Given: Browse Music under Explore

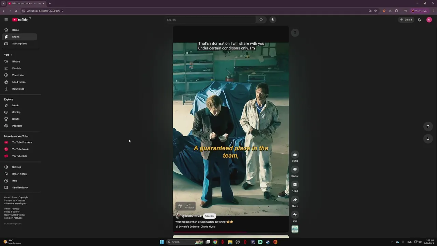Looking at the screenshot, I should (x=19, y=105).
